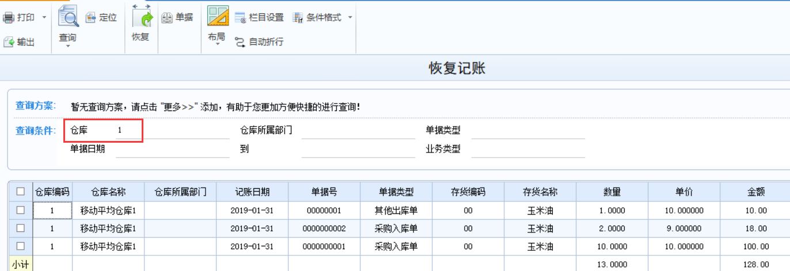
Task: Sort by 记账日期 column header
Action: coord(252,192)
